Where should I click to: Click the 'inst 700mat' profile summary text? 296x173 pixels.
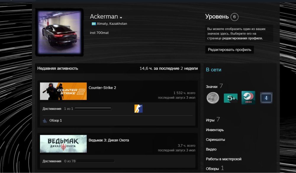click(99, 33)
